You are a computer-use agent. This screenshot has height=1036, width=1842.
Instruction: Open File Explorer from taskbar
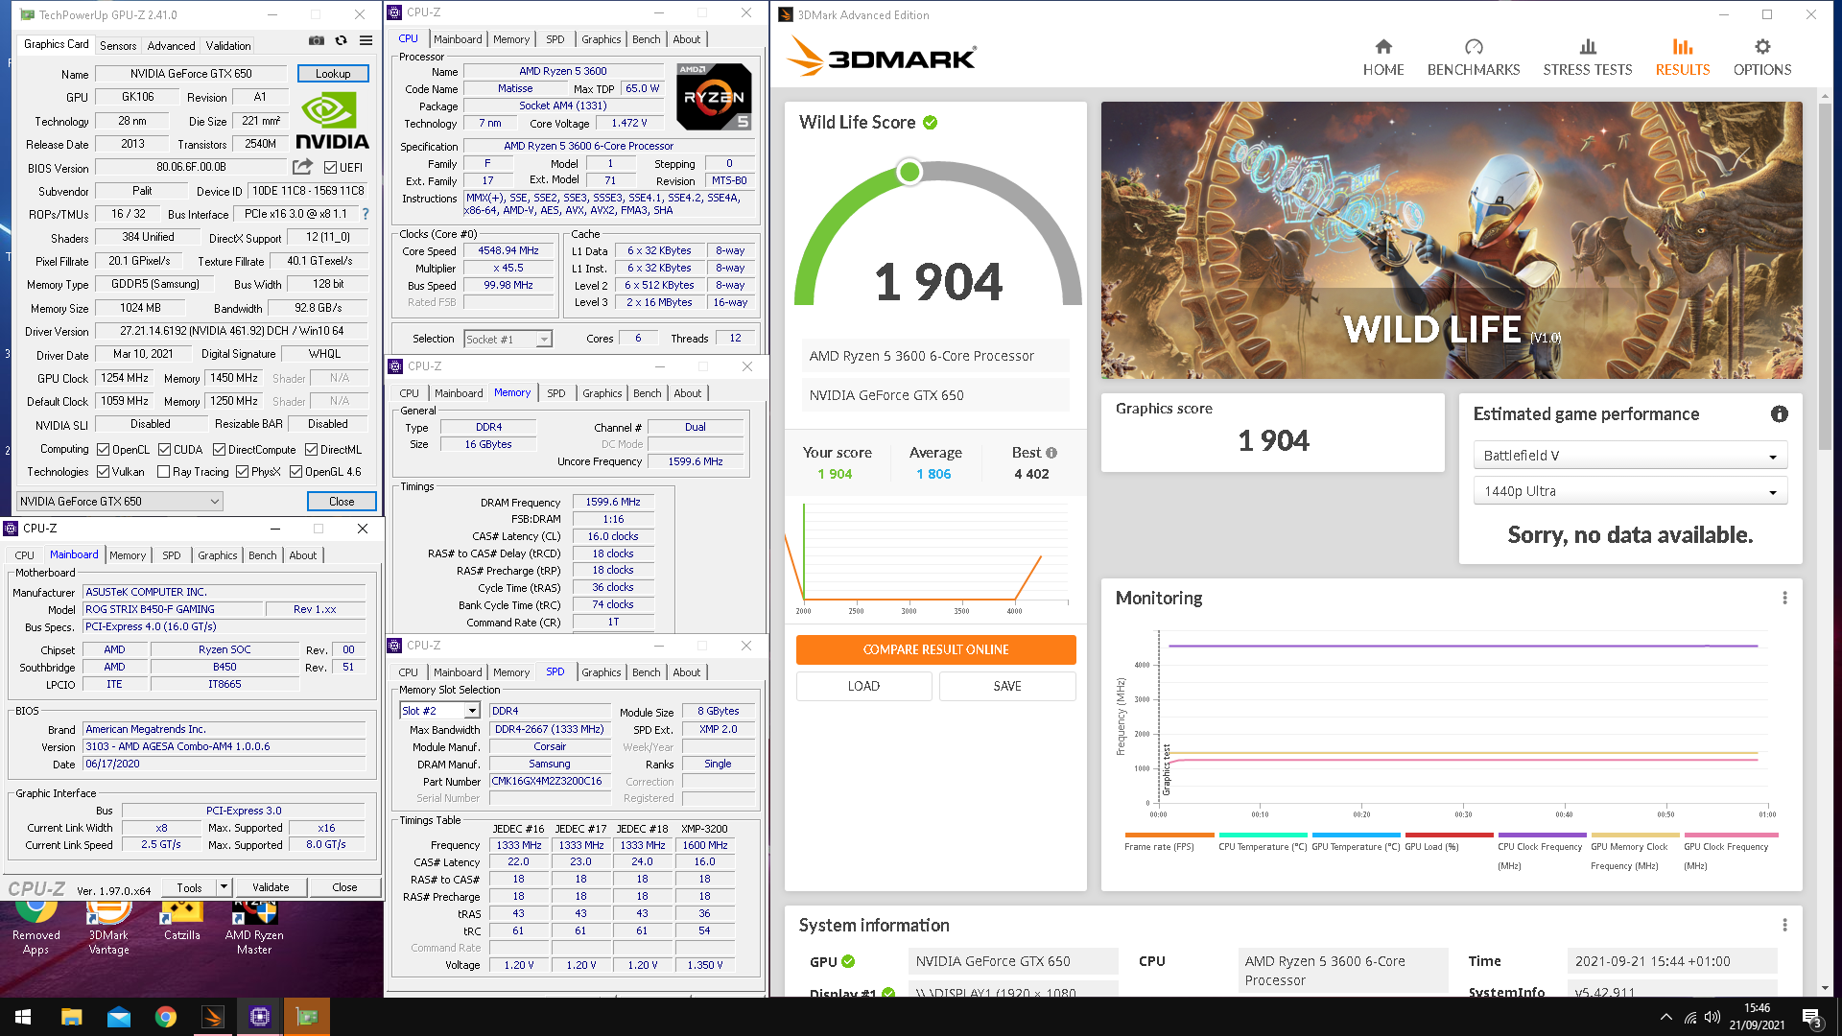pos(71,1017)
